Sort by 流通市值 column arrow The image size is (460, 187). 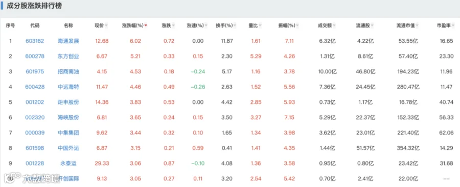pos(417,26)
